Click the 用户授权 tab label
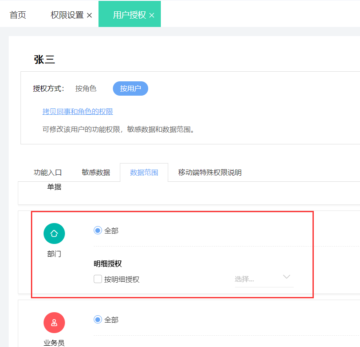 129,15
